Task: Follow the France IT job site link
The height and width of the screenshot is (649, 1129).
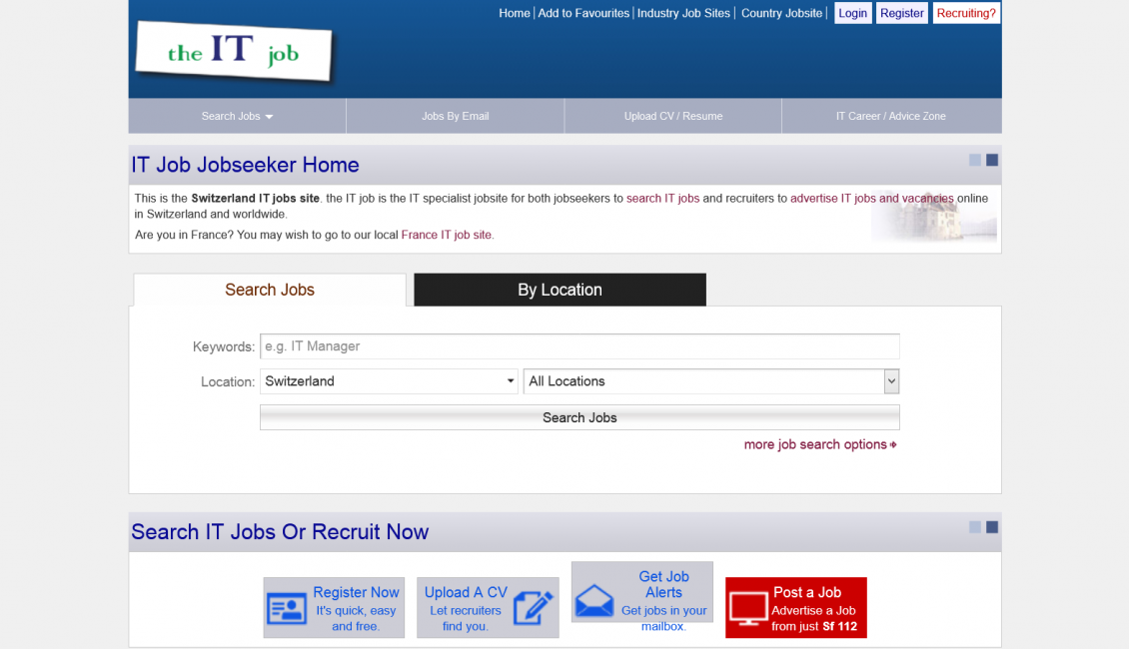Action: point(447,235)
